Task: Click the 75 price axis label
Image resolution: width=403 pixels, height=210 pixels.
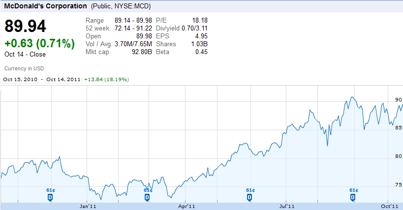Action: tap(399, 184)
